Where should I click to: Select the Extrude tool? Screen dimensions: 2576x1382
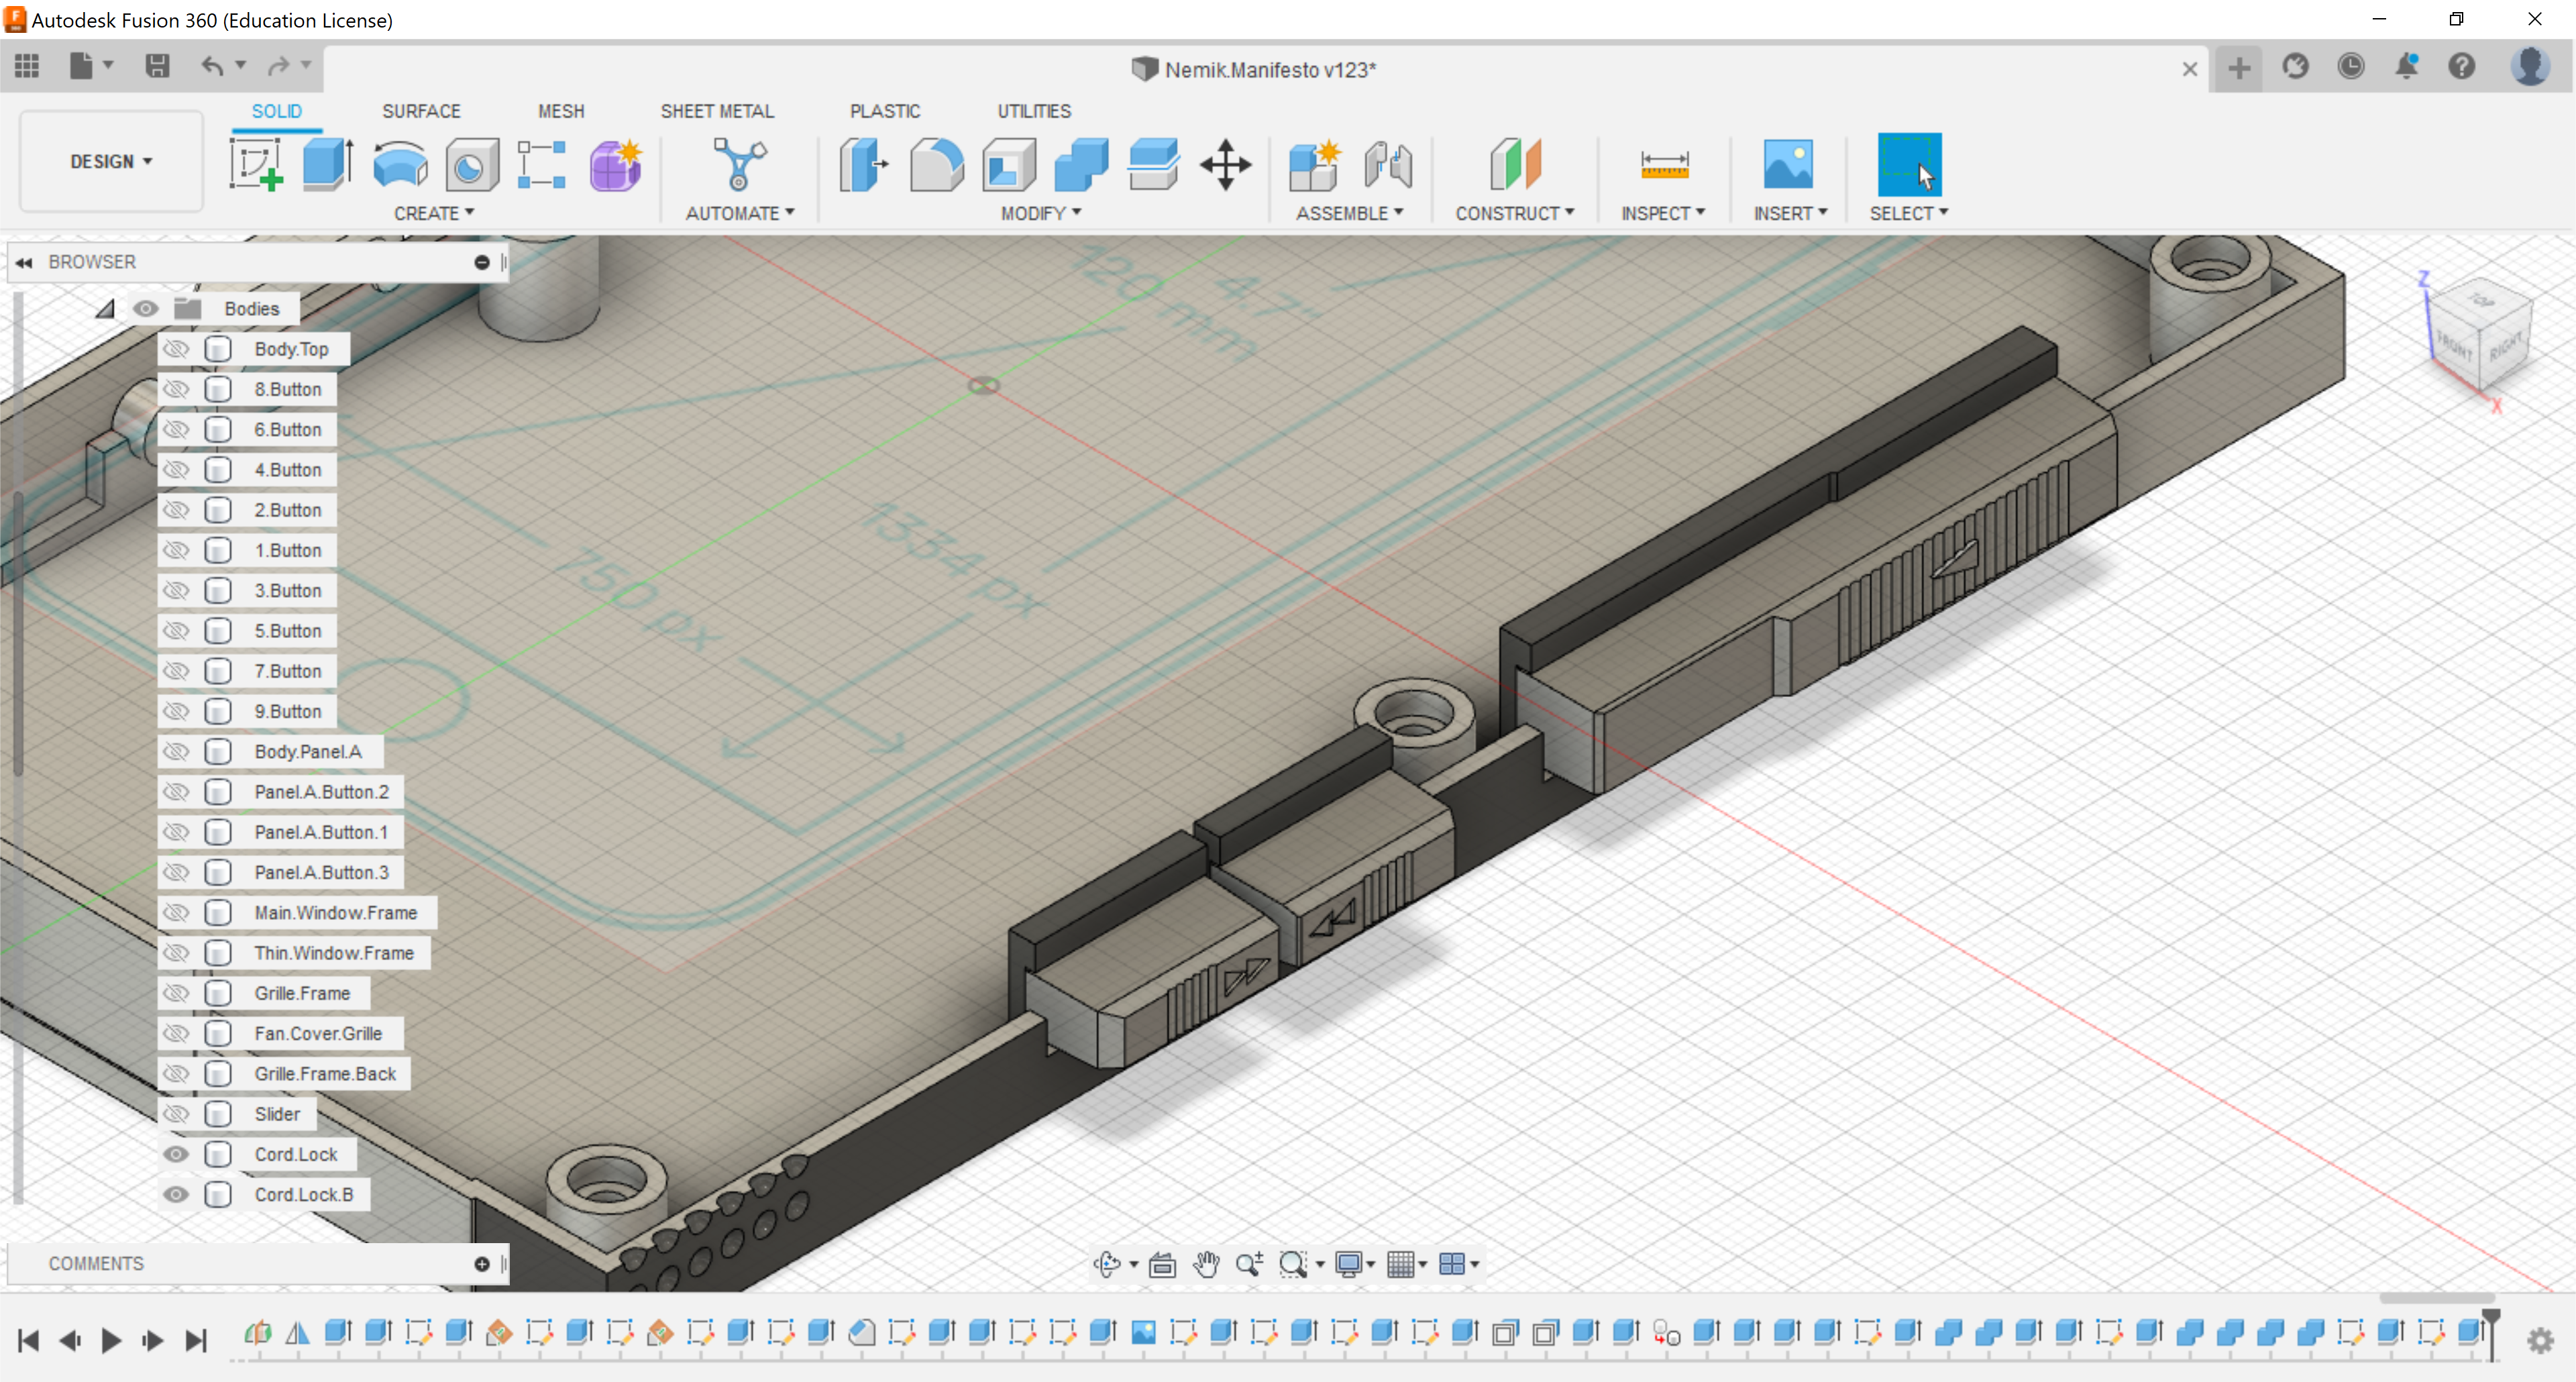click(328, 165)
